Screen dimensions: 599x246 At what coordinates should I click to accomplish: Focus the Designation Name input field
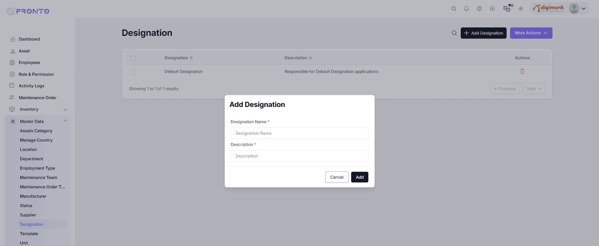coord(299,133)
